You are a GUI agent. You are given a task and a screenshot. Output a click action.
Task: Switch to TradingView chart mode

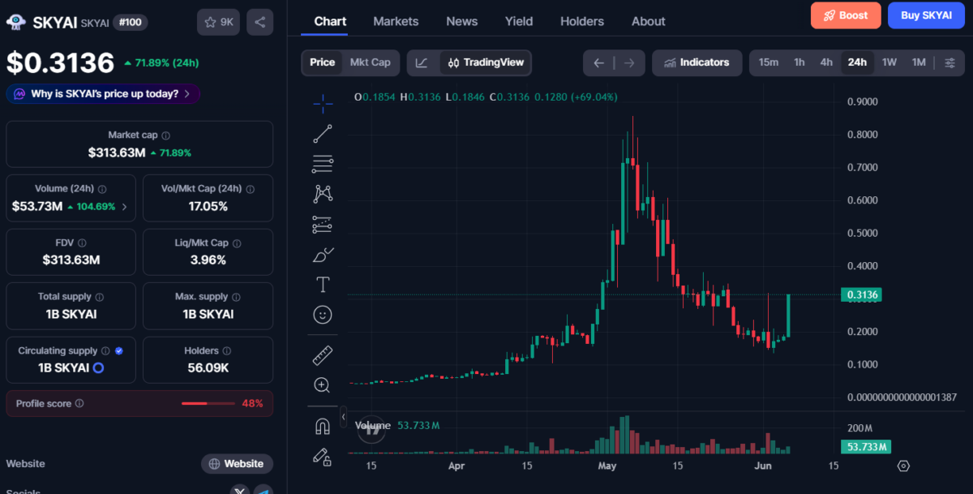point(486,62)
